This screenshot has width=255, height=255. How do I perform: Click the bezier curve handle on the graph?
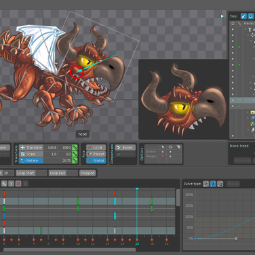coord(236,239)
